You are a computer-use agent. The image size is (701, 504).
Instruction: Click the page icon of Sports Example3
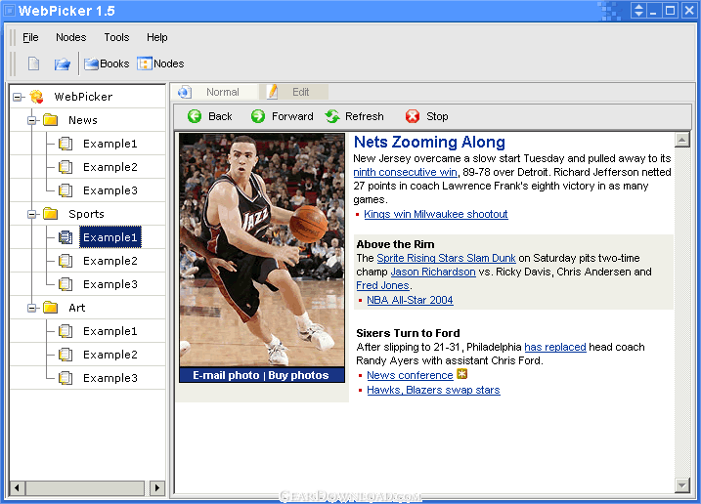point(66,284)
